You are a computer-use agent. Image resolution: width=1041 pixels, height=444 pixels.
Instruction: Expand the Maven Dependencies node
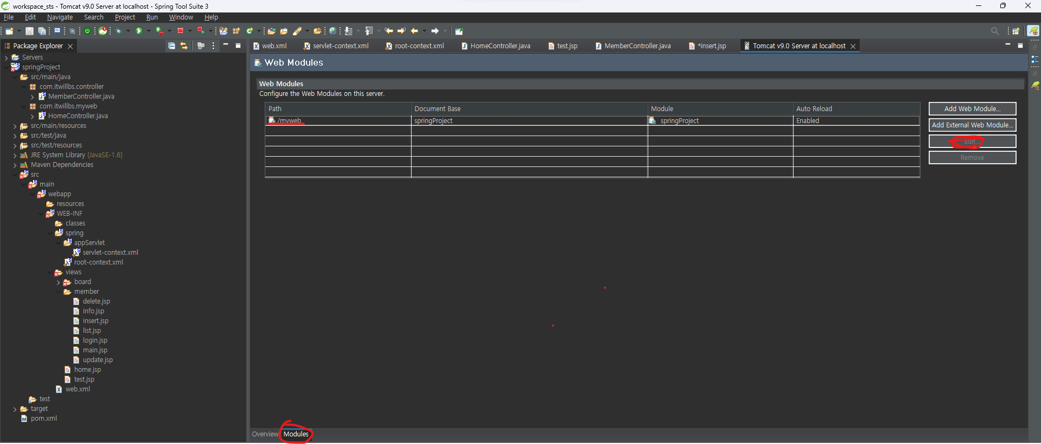pos(15,165)
